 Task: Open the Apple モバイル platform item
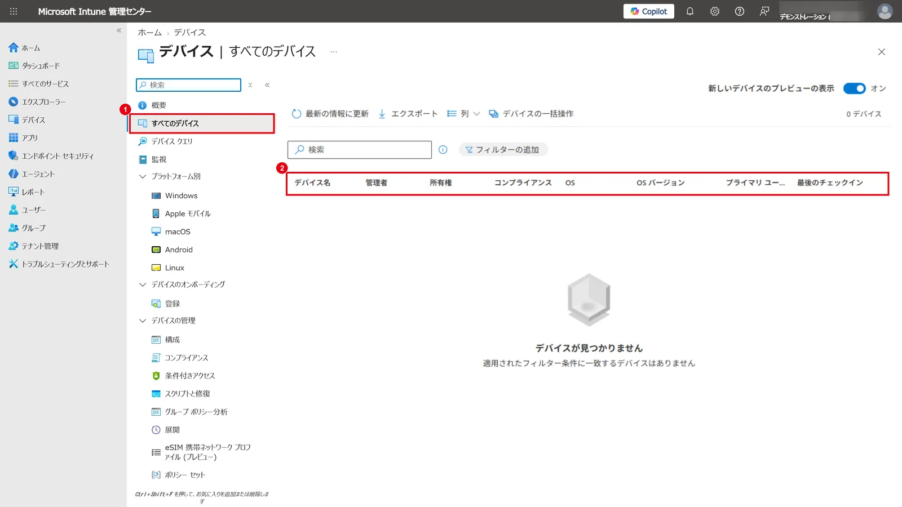(x=181, y=214)
